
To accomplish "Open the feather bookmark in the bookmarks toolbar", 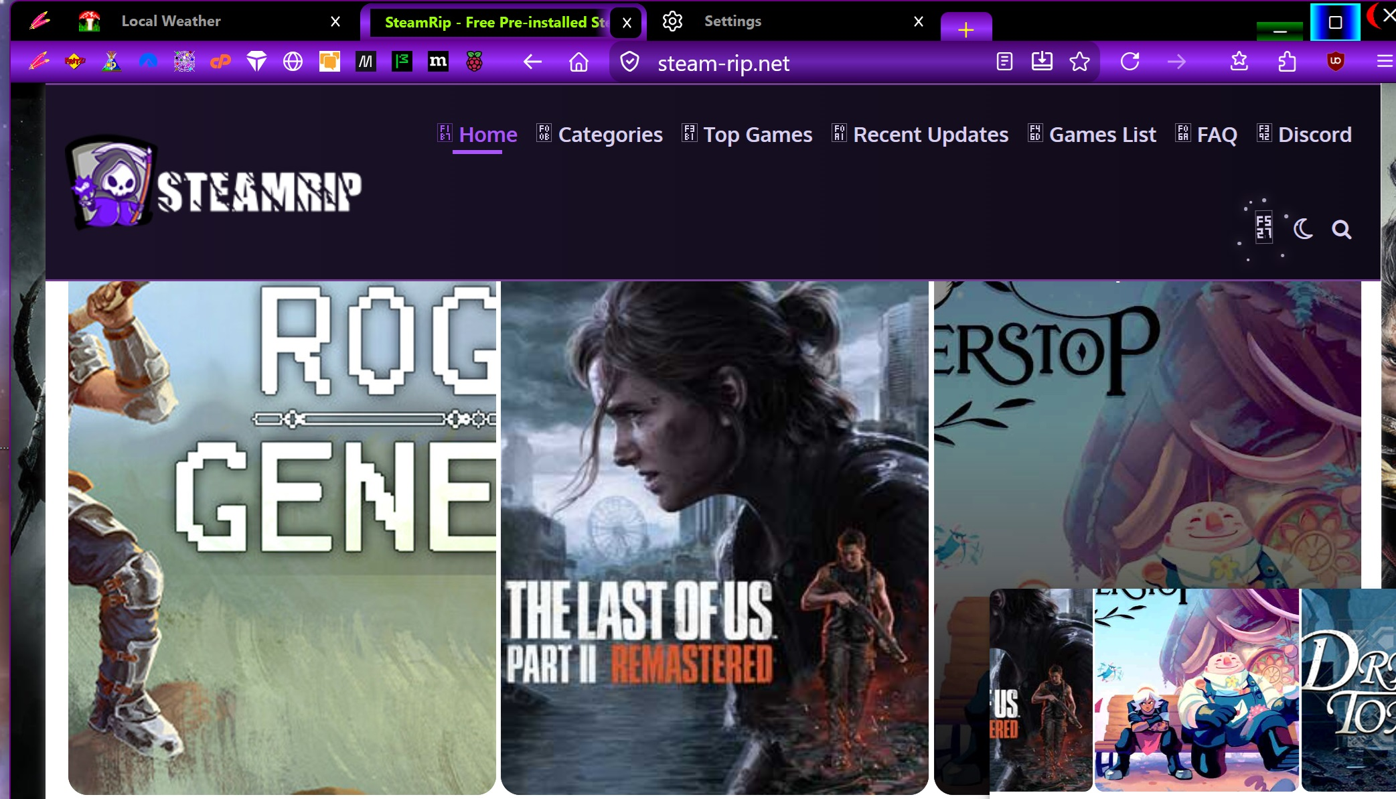I will click(40, 62).
